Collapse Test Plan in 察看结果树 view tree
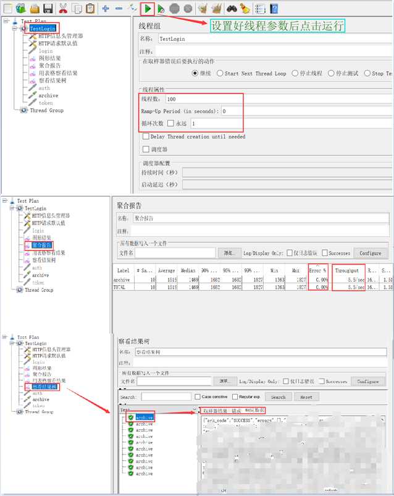The image size is (394, 496). pos(5,337)
